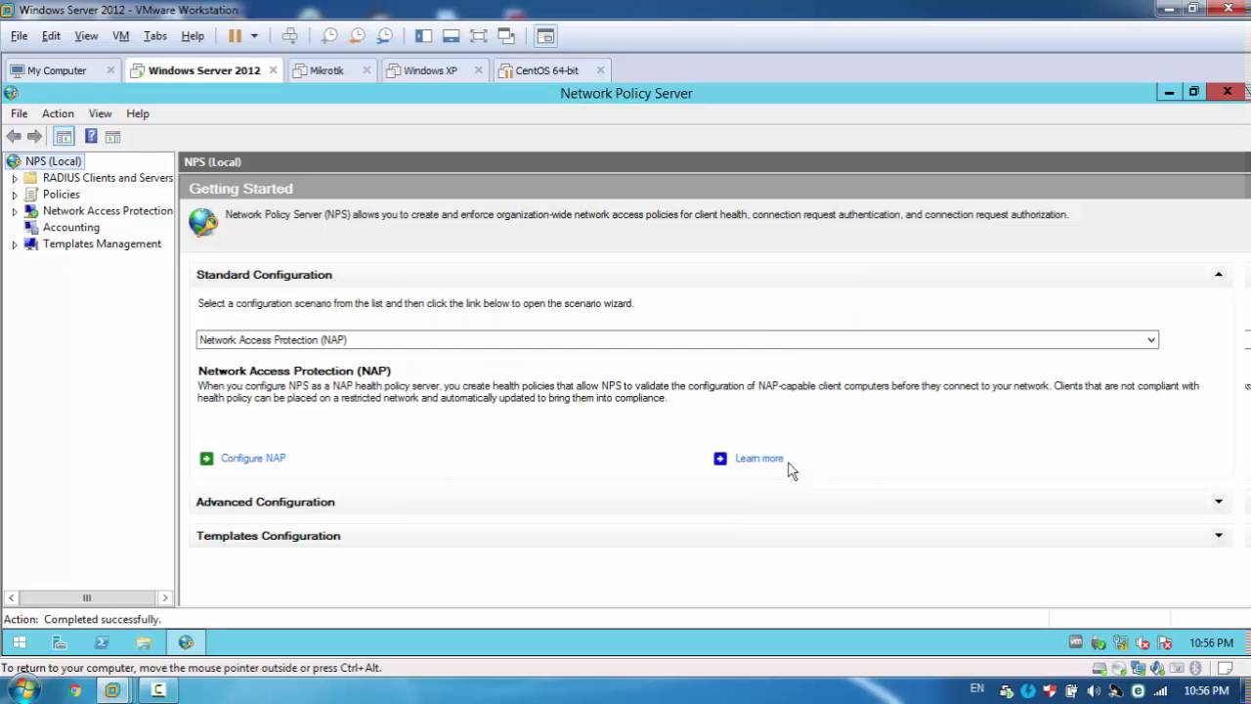Viewport: 1251px width, 704px height.
Task: Take a snapshot of this virtual machine
Action: pyautogui.click(x=329, y=36)
